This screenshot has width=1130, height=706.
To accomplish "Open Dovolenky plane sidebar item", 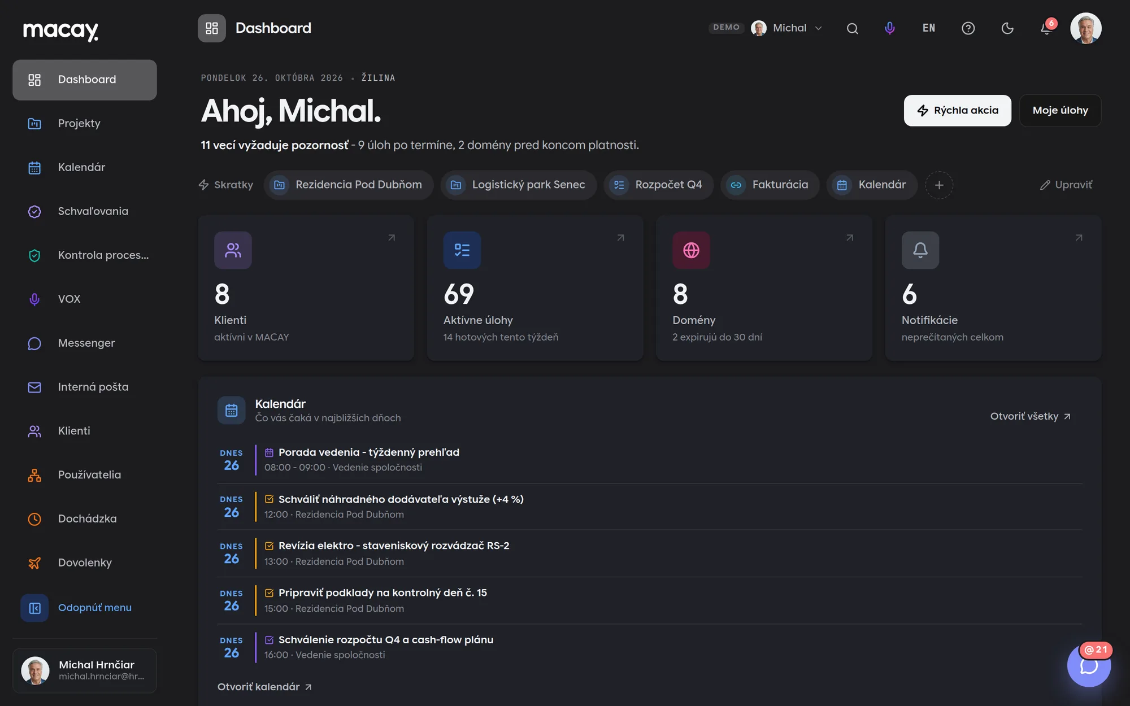I will [x=85, y=563].
